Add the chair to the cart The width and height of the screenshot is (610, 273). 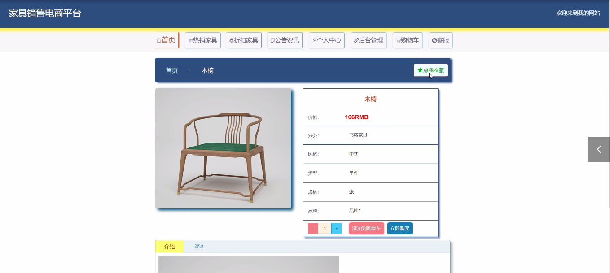coord(366,229)
